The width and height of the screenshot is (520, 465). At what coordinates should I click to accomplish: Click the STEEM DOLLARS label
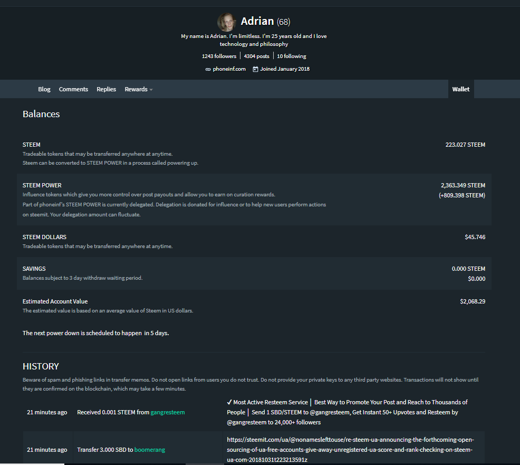44,237
